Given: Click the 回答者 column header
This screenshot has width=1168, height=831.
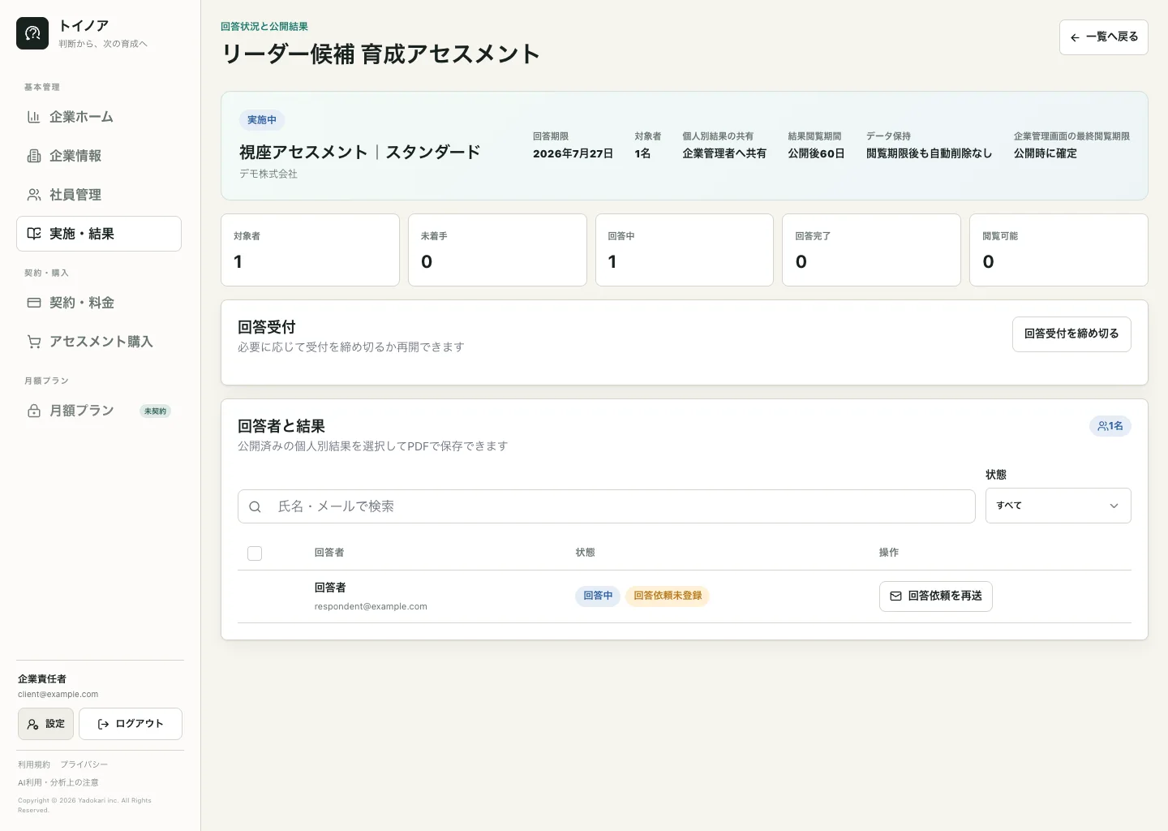Looking at the screenshot, I should 329,553.
